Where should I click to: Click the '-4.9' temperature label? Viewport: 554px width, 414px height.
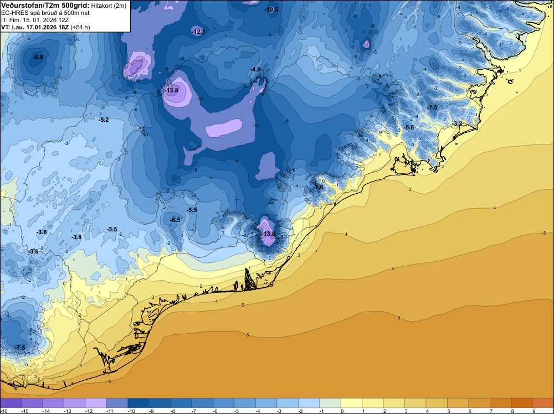coord(255,70)
